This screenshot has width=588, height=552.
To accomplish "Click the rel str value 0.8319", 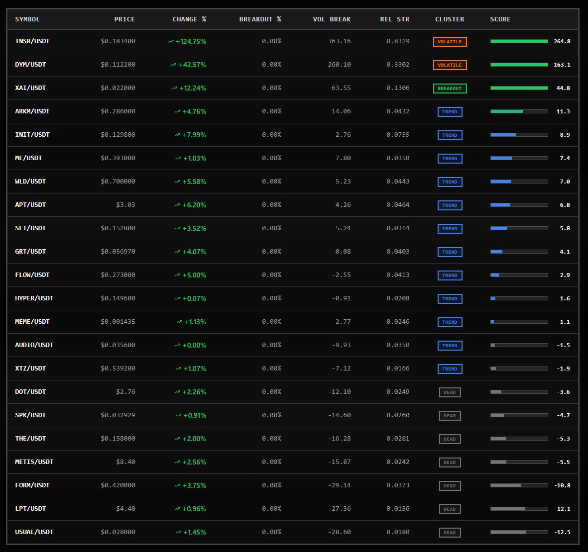I will point(398,41).
